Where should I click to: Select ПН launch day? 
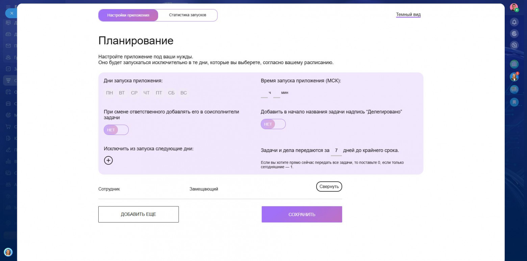(x=109, y=93)
